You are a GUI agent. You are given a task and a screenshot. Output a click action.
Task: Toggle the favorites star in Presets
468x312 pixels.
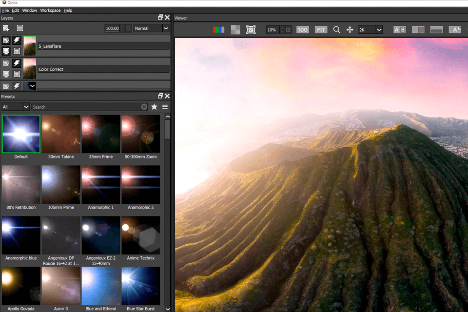(x=155, y=107)
